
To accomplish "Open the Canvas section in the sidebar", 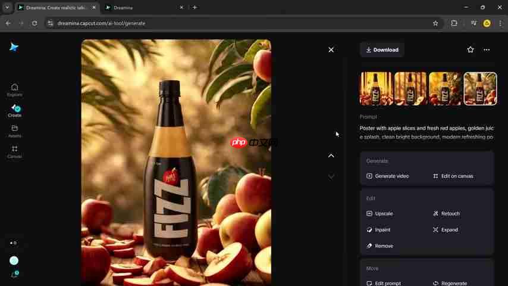I will 15,151.
